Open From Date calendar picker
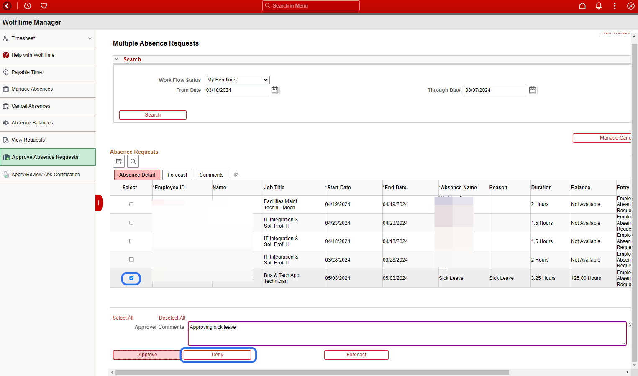The height and width of the screenshot is (376, 638). pyautogui.click(x=275, y=90)
